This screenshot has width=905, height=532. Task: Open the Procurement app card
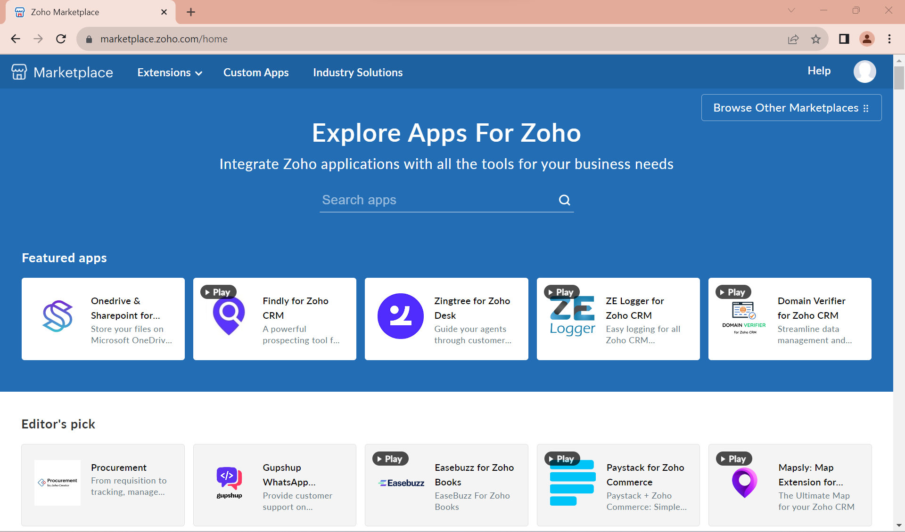click(x=103, y=485)
